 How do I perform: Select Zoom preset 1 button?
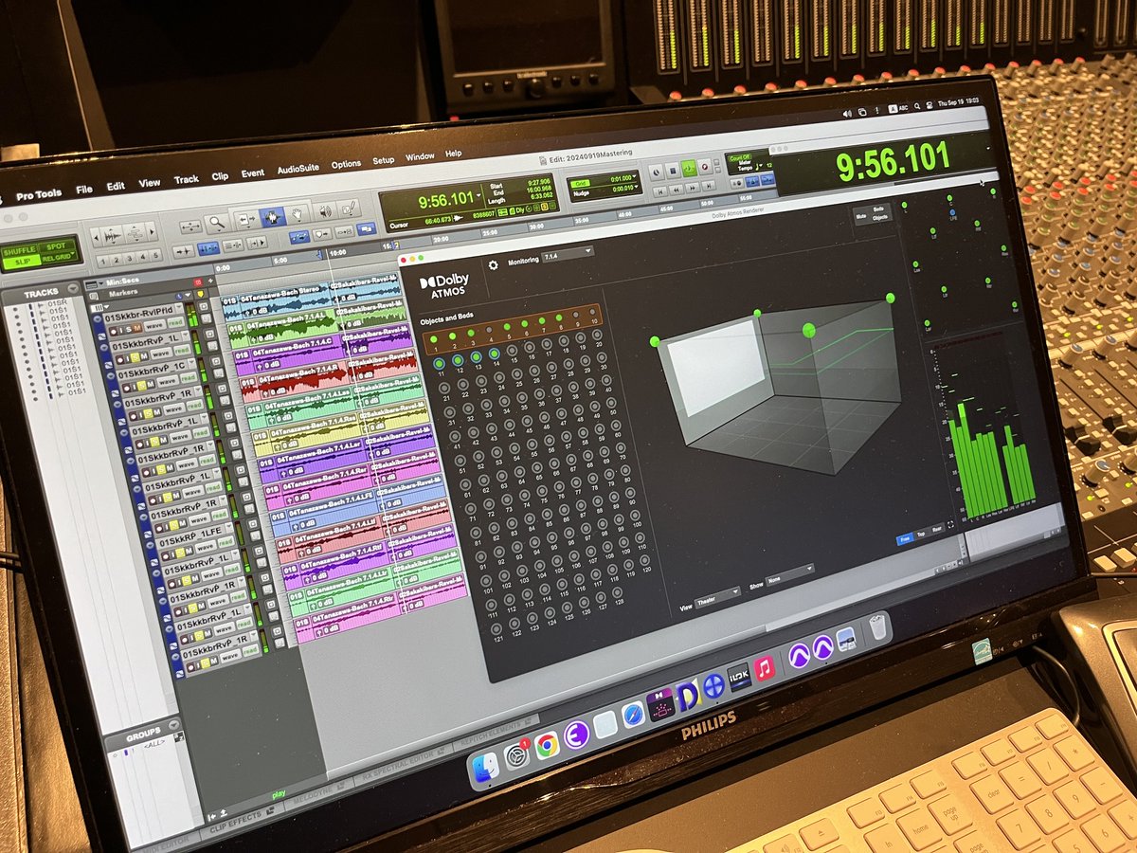coord(103,263)
